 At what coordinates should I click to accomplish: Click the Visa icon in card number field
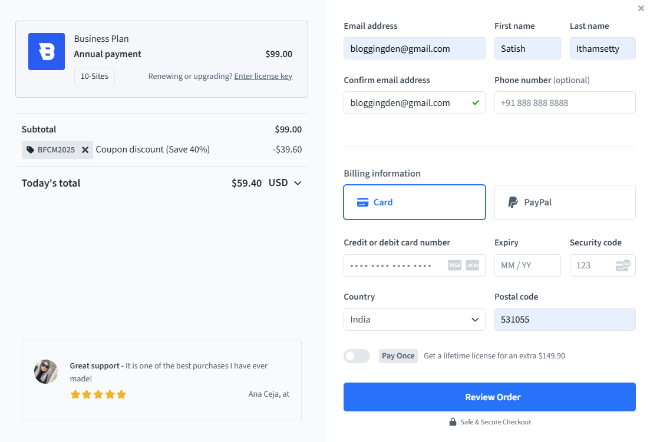pyautogui.click(x=454, y=265)
